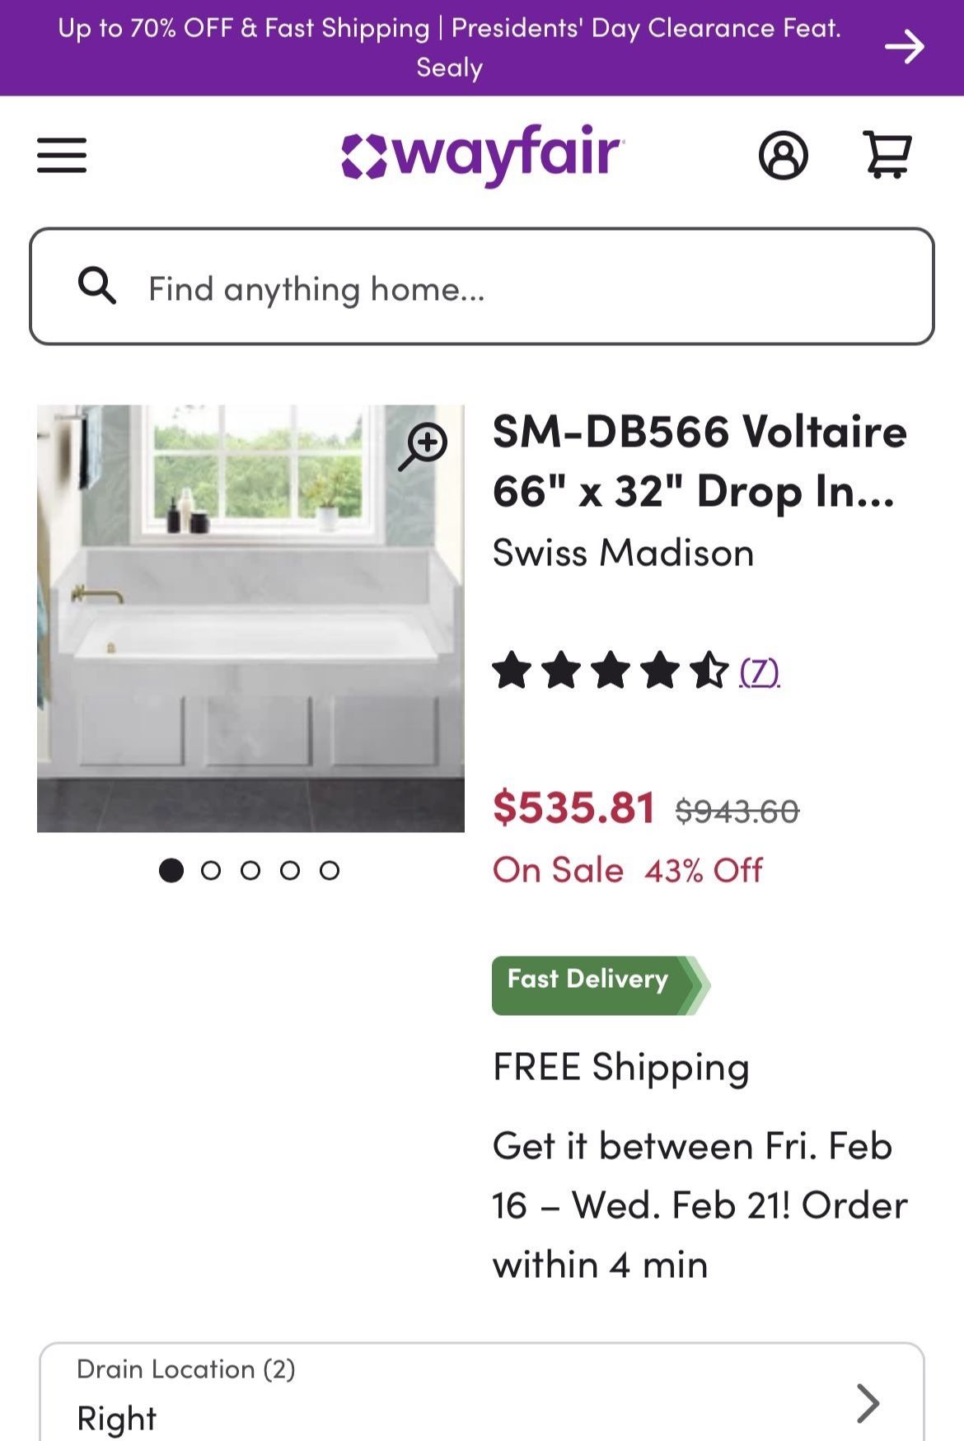Open the hamburger navigation menu

(x=62, y=155)
